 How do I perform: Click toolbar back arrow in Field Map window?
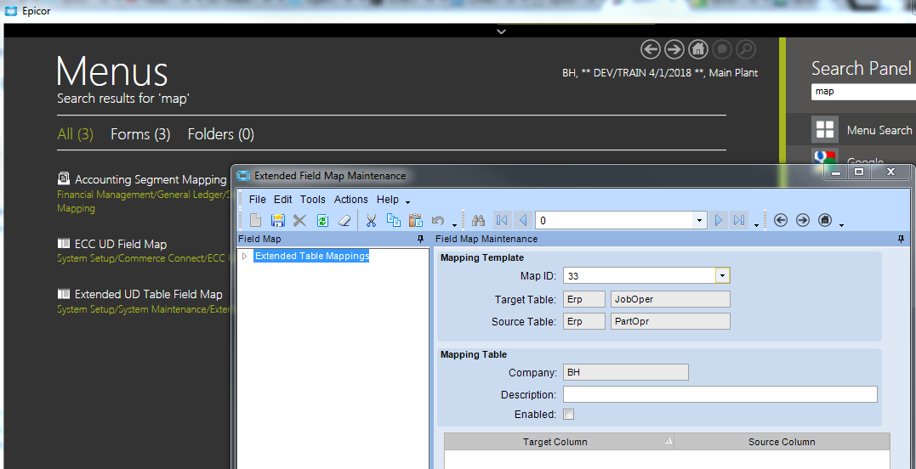click(x=781, y=220)
